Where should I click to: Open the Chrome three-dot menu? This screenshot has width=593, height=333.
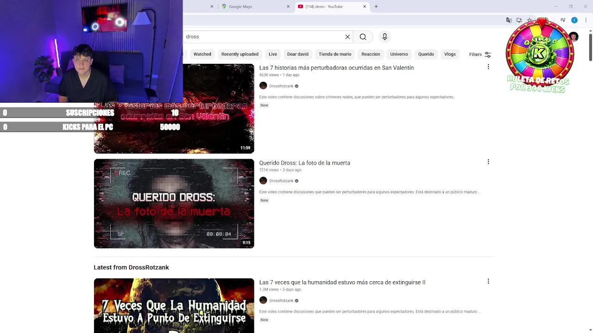586,20
